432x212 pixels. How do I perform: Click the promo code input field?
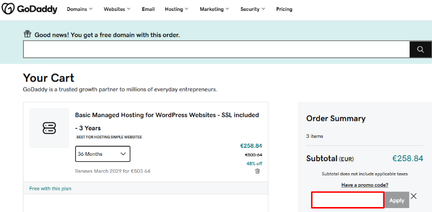[x=348, y=200]
